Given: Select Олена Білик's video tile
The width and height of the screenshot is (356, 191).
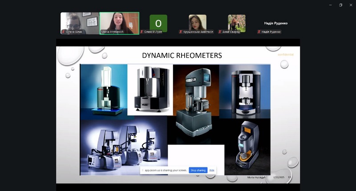Looking at the screenshot, I should tap(80, 23).
